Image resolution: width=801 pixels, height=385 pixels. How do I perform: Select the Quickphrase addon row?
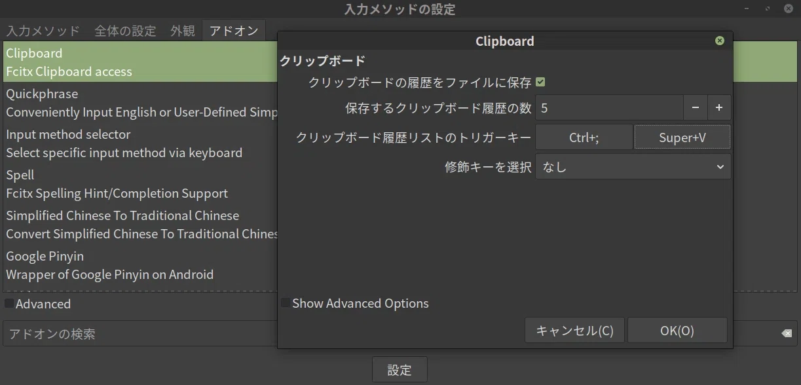pos(141,103)
